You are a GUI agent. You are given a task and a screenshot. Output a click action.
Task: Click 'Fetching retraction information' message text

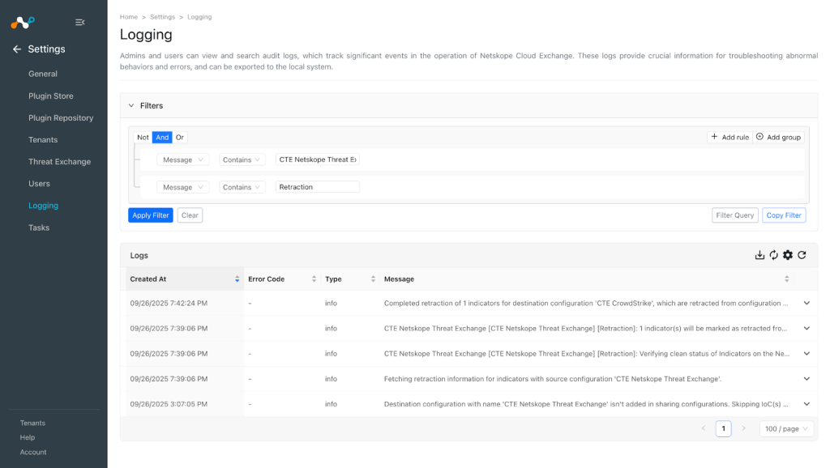[553, 379]
